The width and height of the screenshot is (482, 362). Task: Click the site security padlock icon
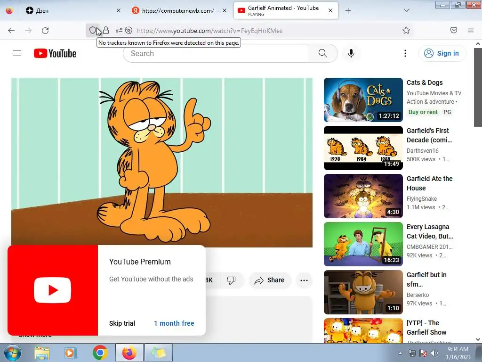106,30
